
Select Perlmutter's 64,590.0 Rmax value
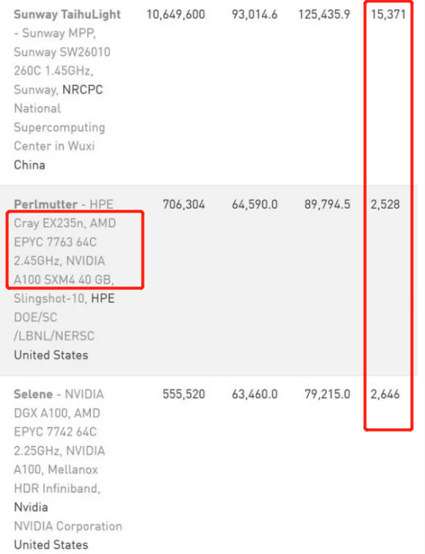tap(255, 204)
